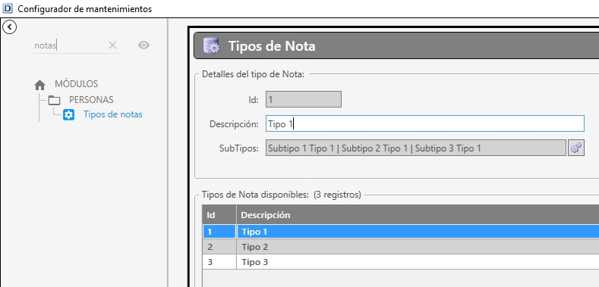Click the home icon next to MÓDULOS

(39, 85)
